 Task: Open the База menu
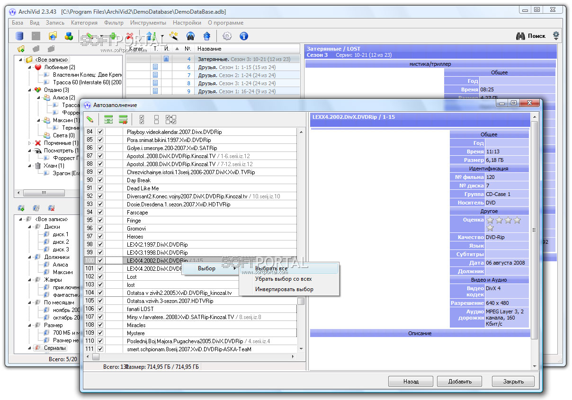[18, 22]
